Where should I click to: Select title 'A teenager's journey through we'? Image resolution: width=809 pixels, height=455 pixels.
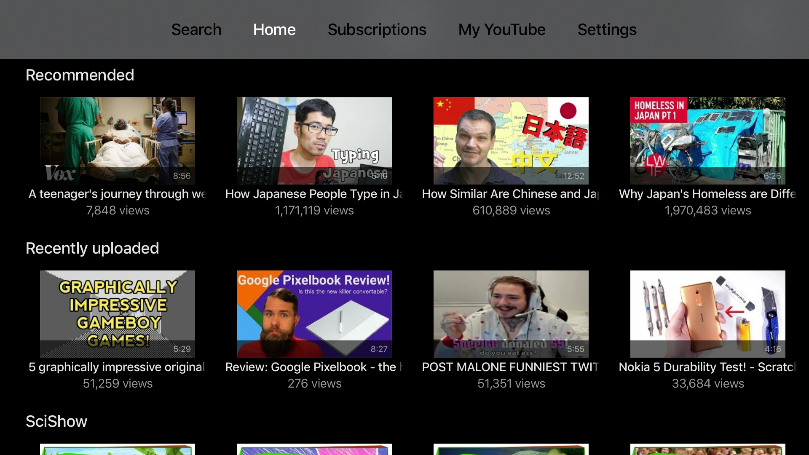[118, 194]
